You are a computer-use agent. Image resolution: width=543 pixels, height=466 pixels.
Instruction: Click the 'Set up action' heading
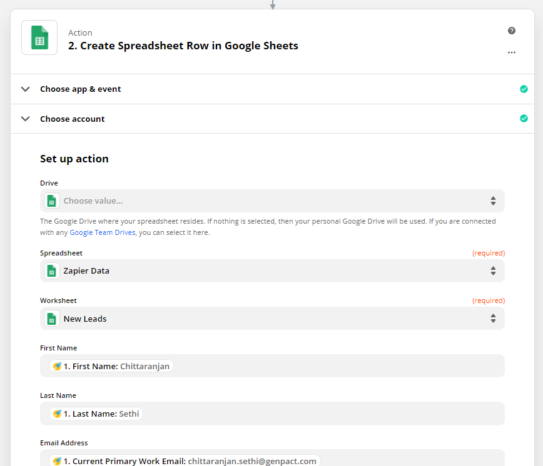click(74, 159)
